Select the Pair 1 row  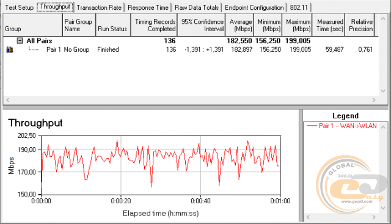point(191,49)
